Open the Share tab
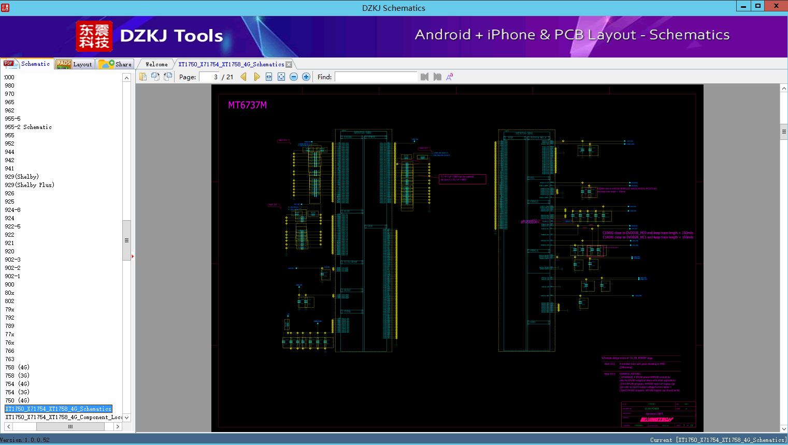The height and width of the screenshot is (445, 788). pyautogui.click(x=116, y=64)
